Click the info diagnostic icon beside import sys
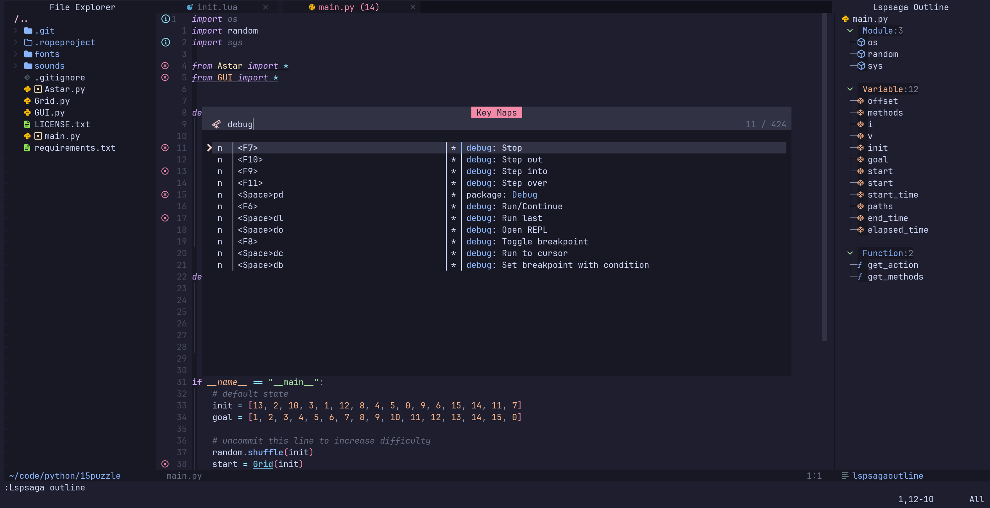This screenshot has width=990, height=508. pyautogui.click(x=166, y=42)
